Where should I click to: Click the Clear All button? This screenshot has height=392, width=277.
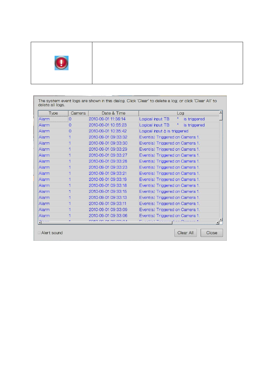pyautogui.click(x=186, y=233)
